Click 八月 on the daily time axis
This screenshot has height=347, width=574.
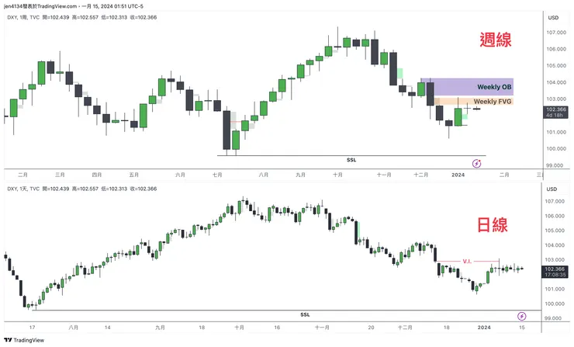tap(74, 328)
